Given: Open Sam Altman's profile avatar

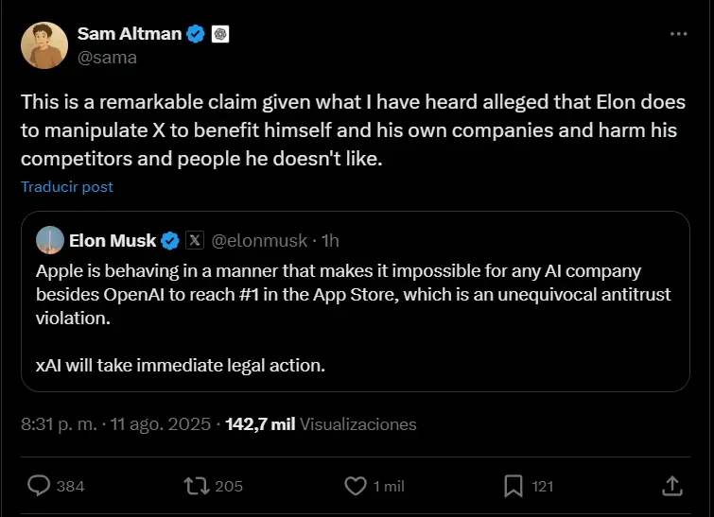Looking at the screenshot, I should point(44,45).
